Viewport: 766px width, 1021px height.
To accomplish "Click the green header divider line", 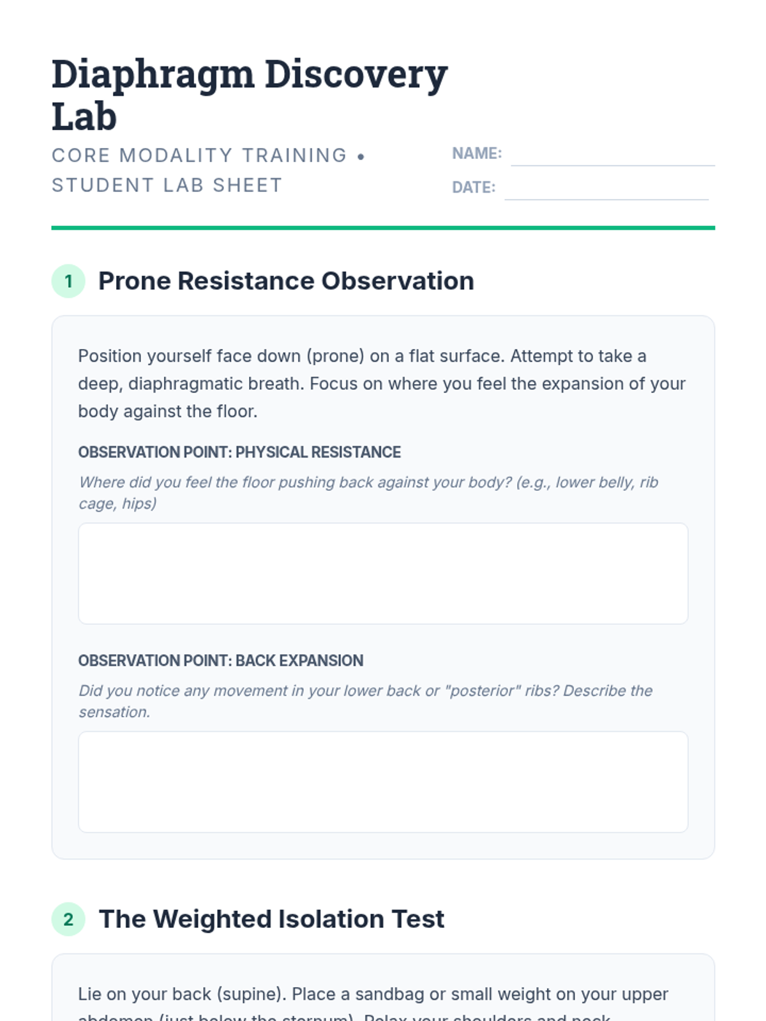I will click(x=383, y=228).
